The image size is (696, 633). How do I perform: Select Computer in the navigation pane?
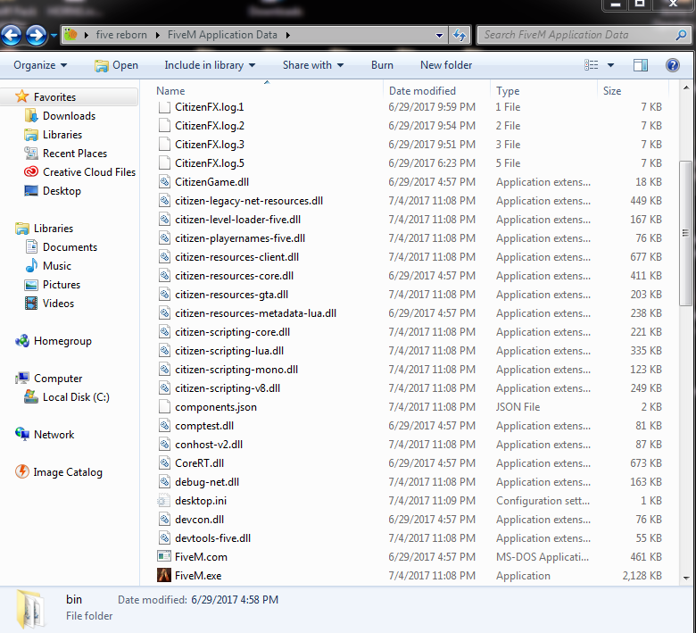pos(58,379)
